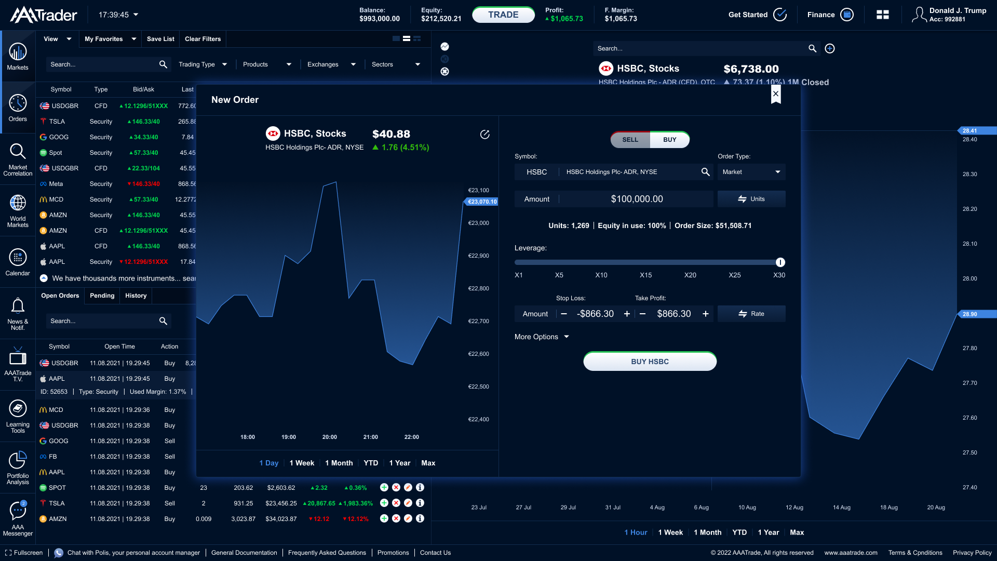
Task: Click the green add icon in SPOT order row
Action: tap(384, 487)
